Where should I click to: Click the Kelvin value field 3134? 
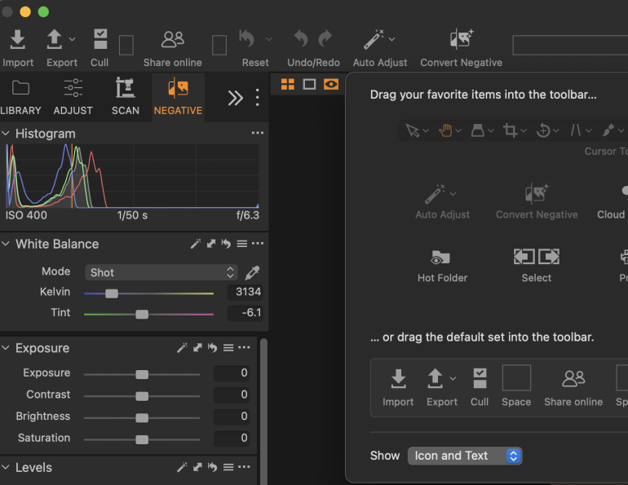(245, 292)
